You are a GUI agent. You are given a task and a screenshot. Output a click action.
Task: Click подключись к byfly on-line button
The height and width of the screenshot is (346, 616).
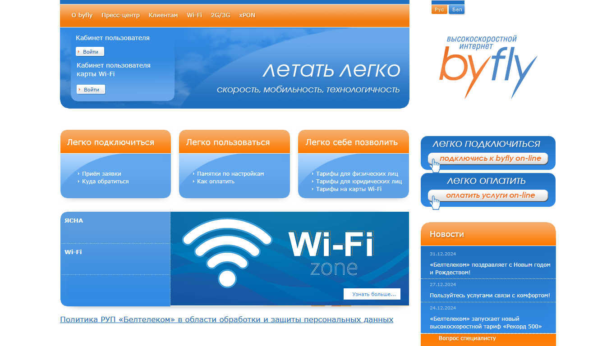coord(488,159)
